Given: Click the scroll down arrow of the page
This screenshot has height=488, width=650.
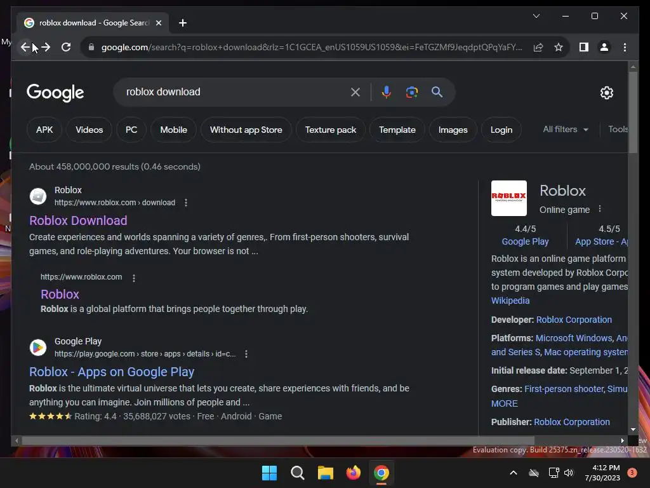Looking at the screenshot, I should (633, 430).
